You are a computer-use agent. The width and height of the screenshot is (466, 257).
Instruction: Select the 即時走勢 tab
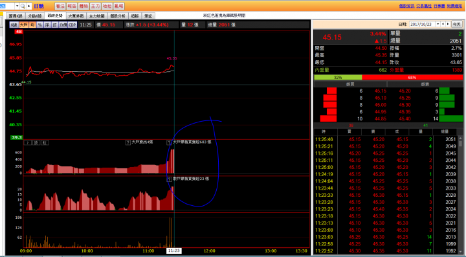pyautogui.click(x=55, y=16)
